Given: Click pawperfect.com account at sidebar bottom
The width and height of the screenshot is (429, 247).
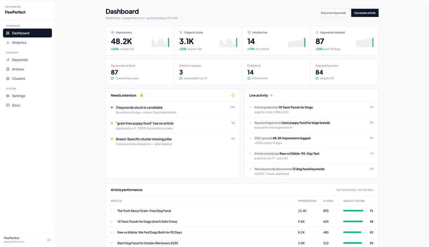Looking at the screenshot, I should 14,242.
